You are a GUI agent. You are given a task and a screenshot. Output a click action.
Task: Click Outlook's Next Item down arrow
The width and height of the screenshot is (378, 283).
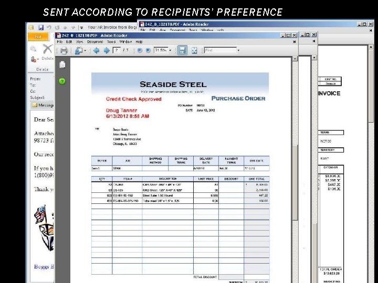73,27
